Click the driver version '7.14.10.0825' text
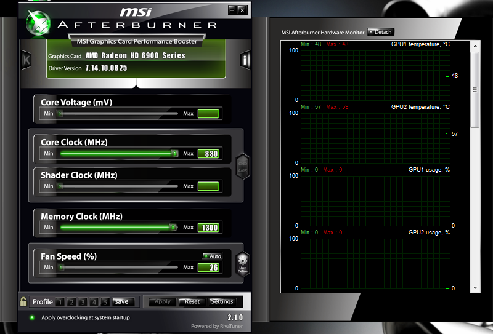This screenshot has width=493, height=334. point(106,68)
